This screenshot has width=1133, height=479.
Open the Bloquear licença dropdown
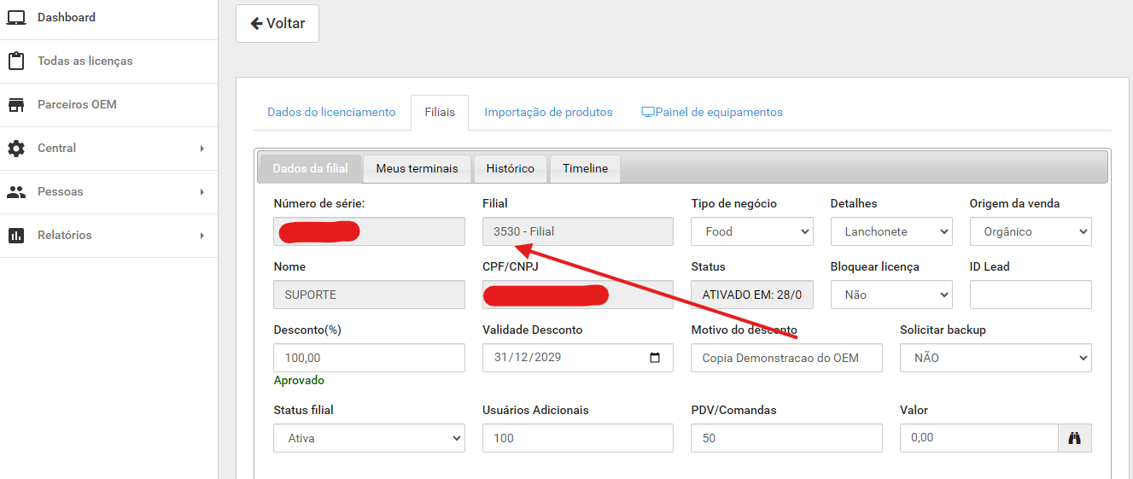click(x=891, y=295)
